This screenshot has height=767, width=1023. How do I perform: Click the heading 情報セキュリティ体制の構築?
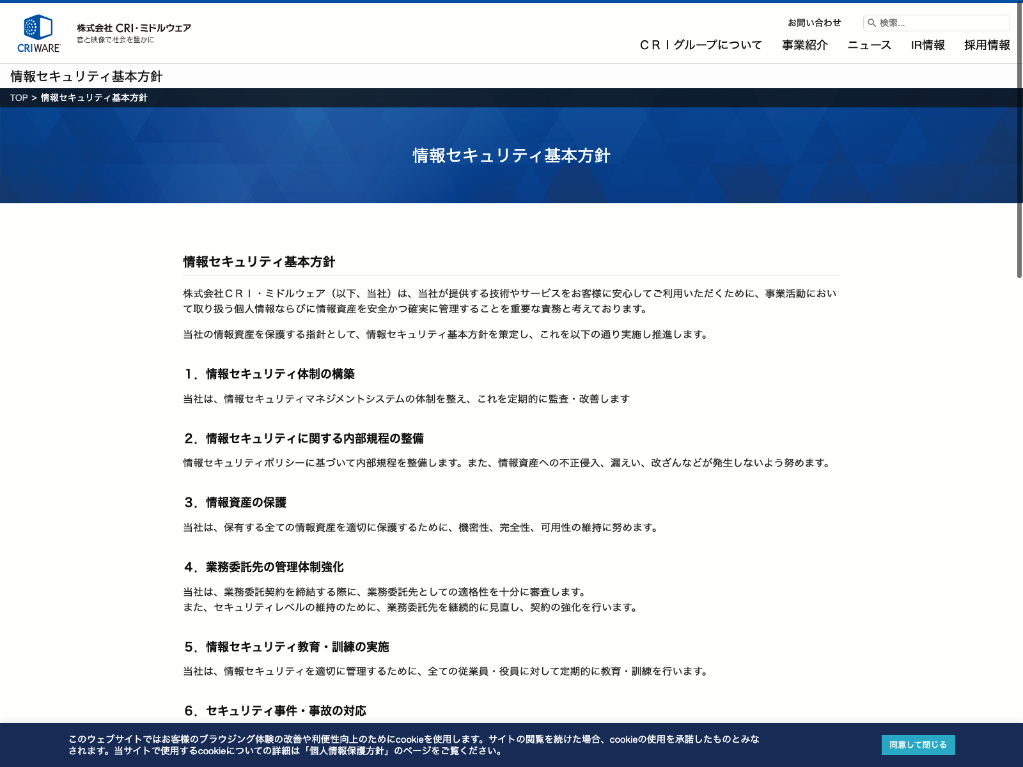pyautogui.click(x=280, y=374)
